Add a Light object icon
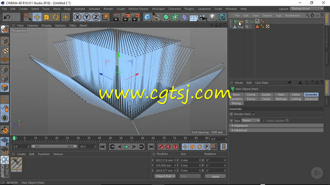 pyautogui.click(x=212, y=17)
